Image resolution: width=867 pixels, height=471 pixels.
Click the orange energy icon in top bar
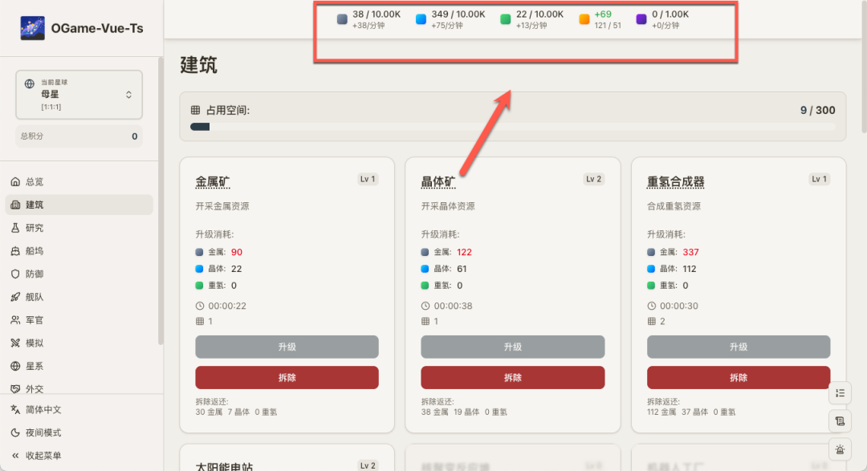click(x=584, y=19)
